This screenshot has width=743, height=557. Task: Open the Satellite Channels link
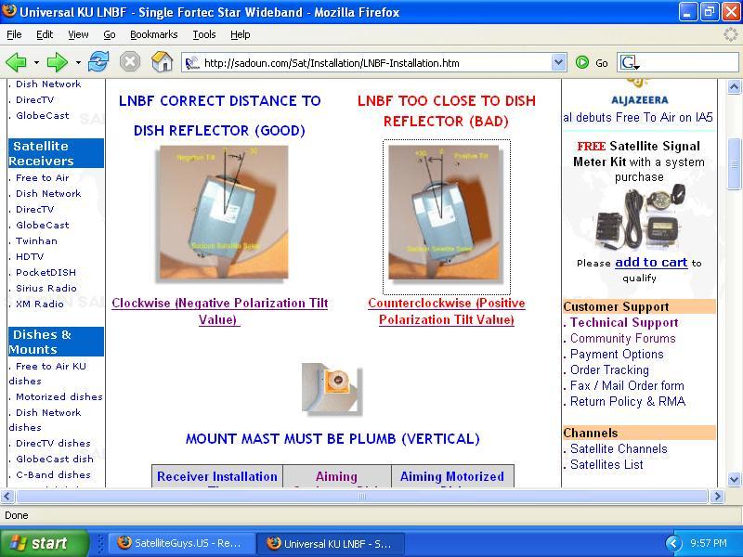(619, 448)
